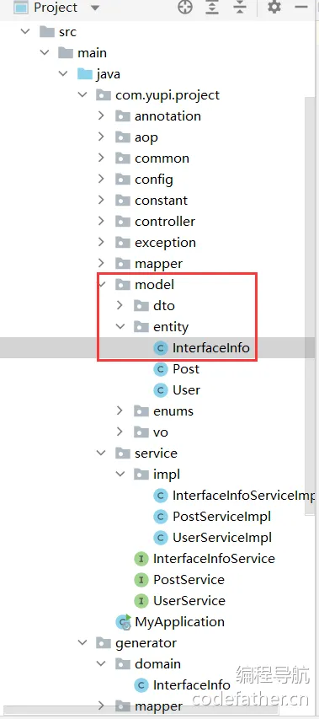Viewport: 319px width, 719px height.
Task: Select InterfaceInfo in entity package
Action: 211,348
